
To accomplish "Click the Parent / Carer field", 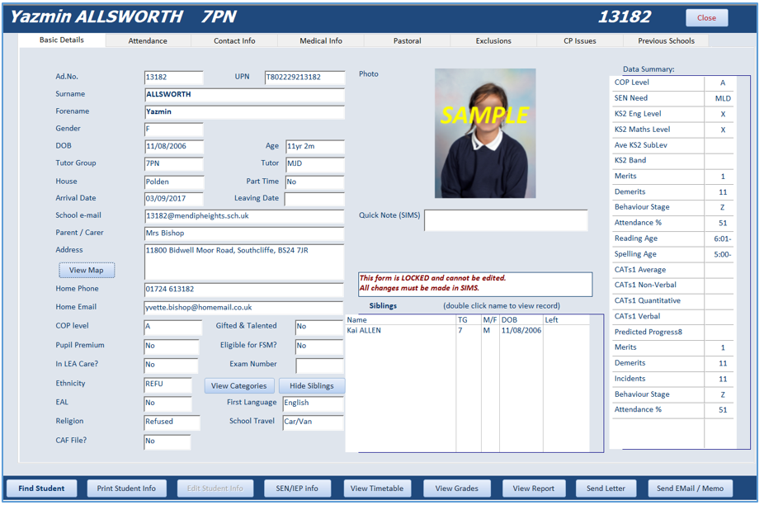I will (244, 234).
